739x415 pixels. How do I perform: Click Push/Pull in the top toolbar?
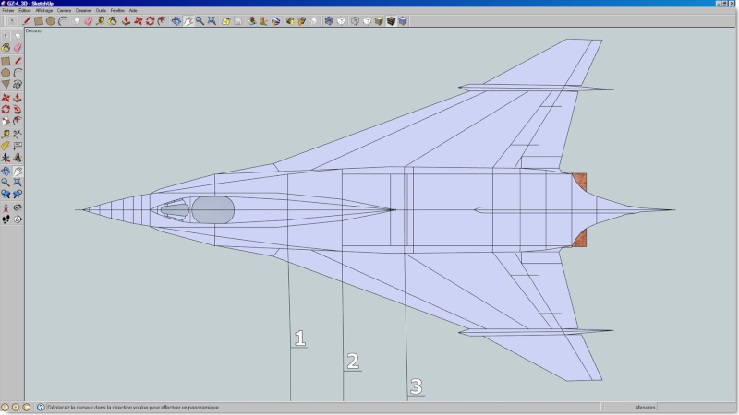(126, 20)
